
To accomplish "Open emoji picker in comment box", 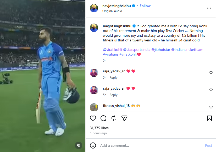I will click(93, 145).
